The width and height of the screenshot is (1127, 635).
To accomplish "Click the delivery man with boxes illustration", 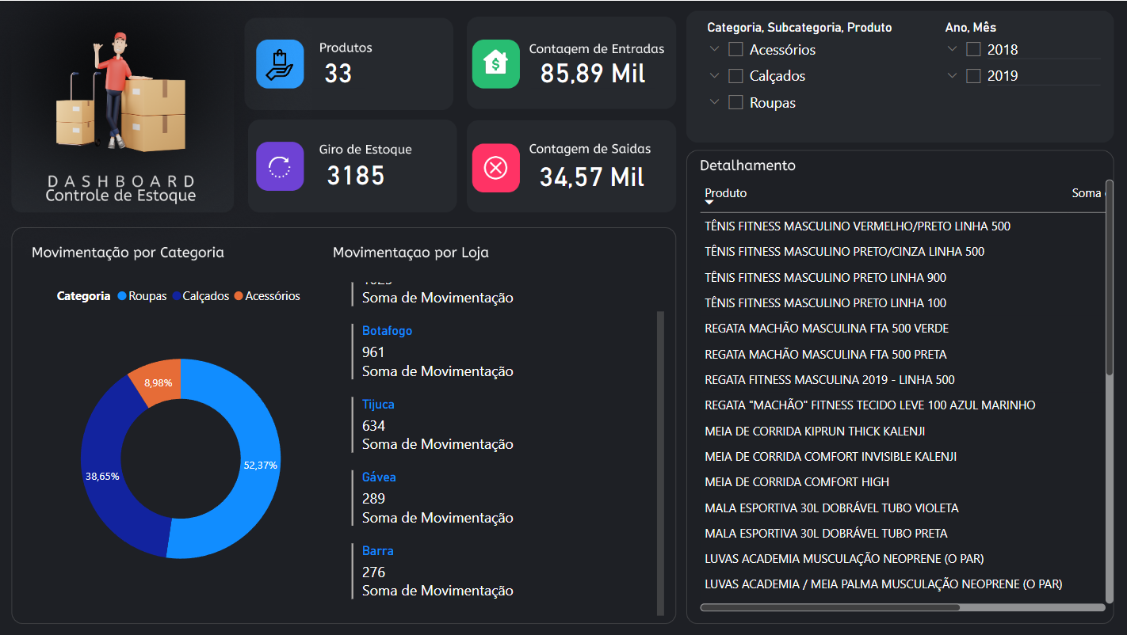I will tap(120, 93).
